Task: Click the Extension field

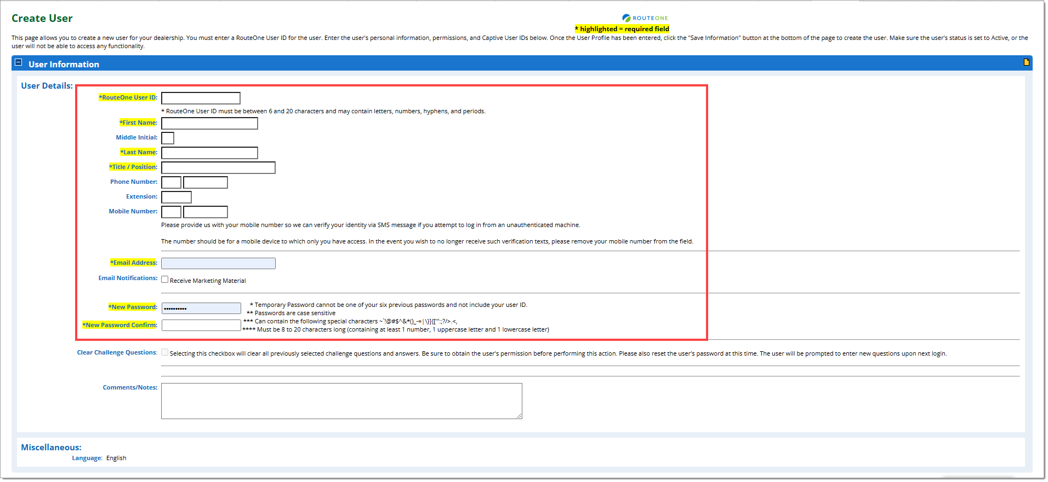Action: 176,197
